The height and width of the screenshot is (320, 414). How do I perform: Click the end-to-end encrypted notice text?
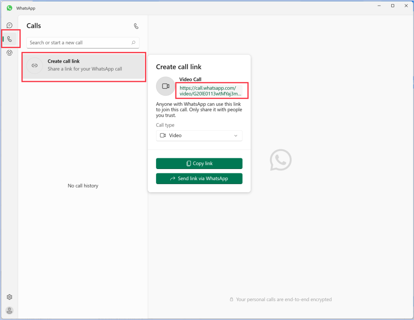284,299
